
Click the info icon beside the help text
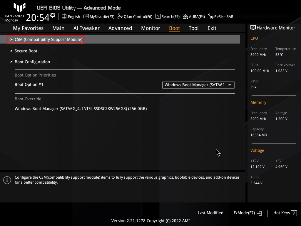click(7, 180)
